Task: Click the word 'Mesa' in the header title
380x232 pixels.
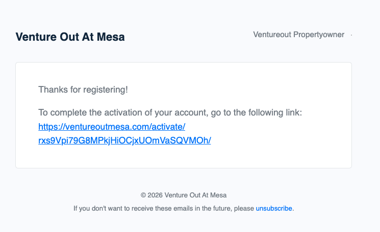Action: click(112, 37)
